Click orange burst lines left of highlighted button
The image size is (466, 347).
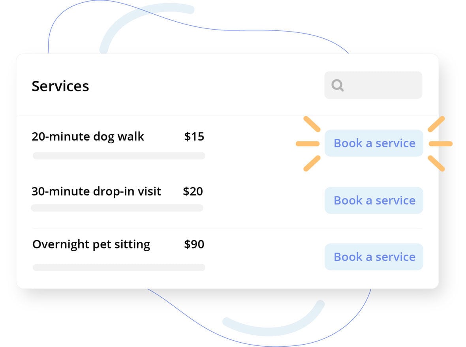[x=308, y=144]
